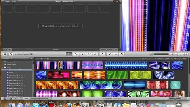
Task: Open the transitions browser
Action: click(x=183, y=54)
